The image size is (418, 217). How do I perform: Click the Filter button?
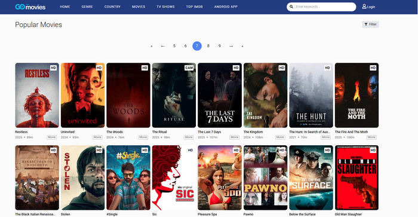coord(371,25)
